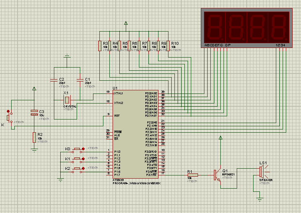The image size is (301, 213).
Task: Select power terminal above capacitor C3
Action: [34, 89]
